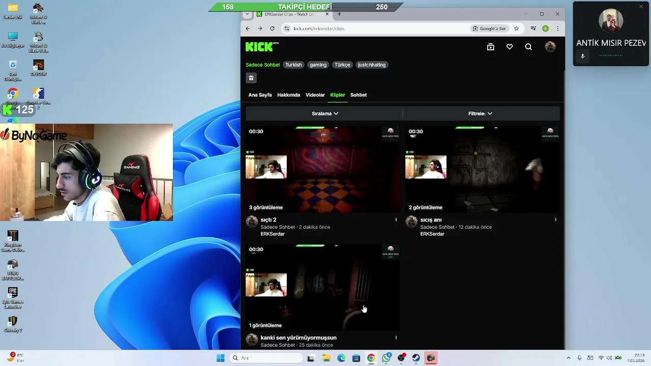Play the sıçtı 2 clip thumbnail

click(322, 170)
